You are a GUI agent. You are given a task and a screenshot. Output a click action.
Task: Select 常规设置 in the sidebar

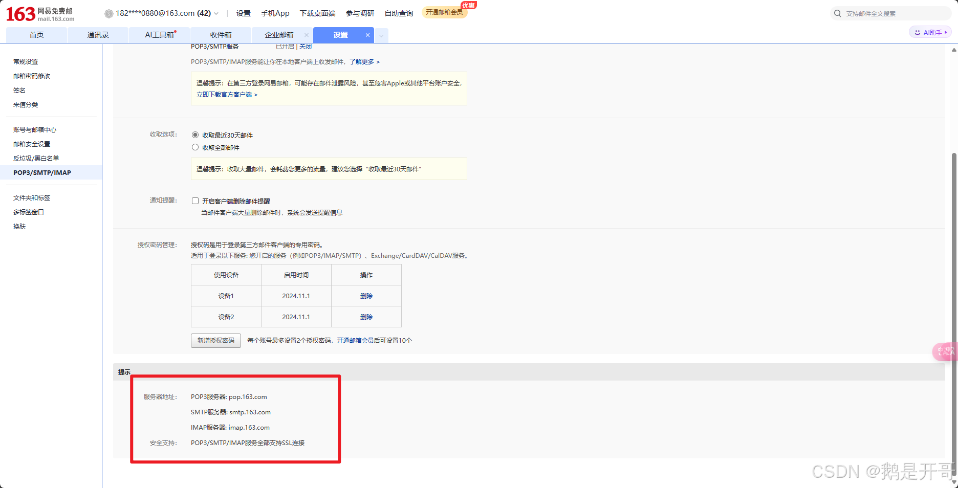[x=26, y=61]
